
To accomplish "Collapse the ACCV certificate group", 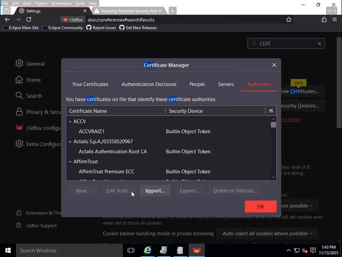I will click(70, 121).
